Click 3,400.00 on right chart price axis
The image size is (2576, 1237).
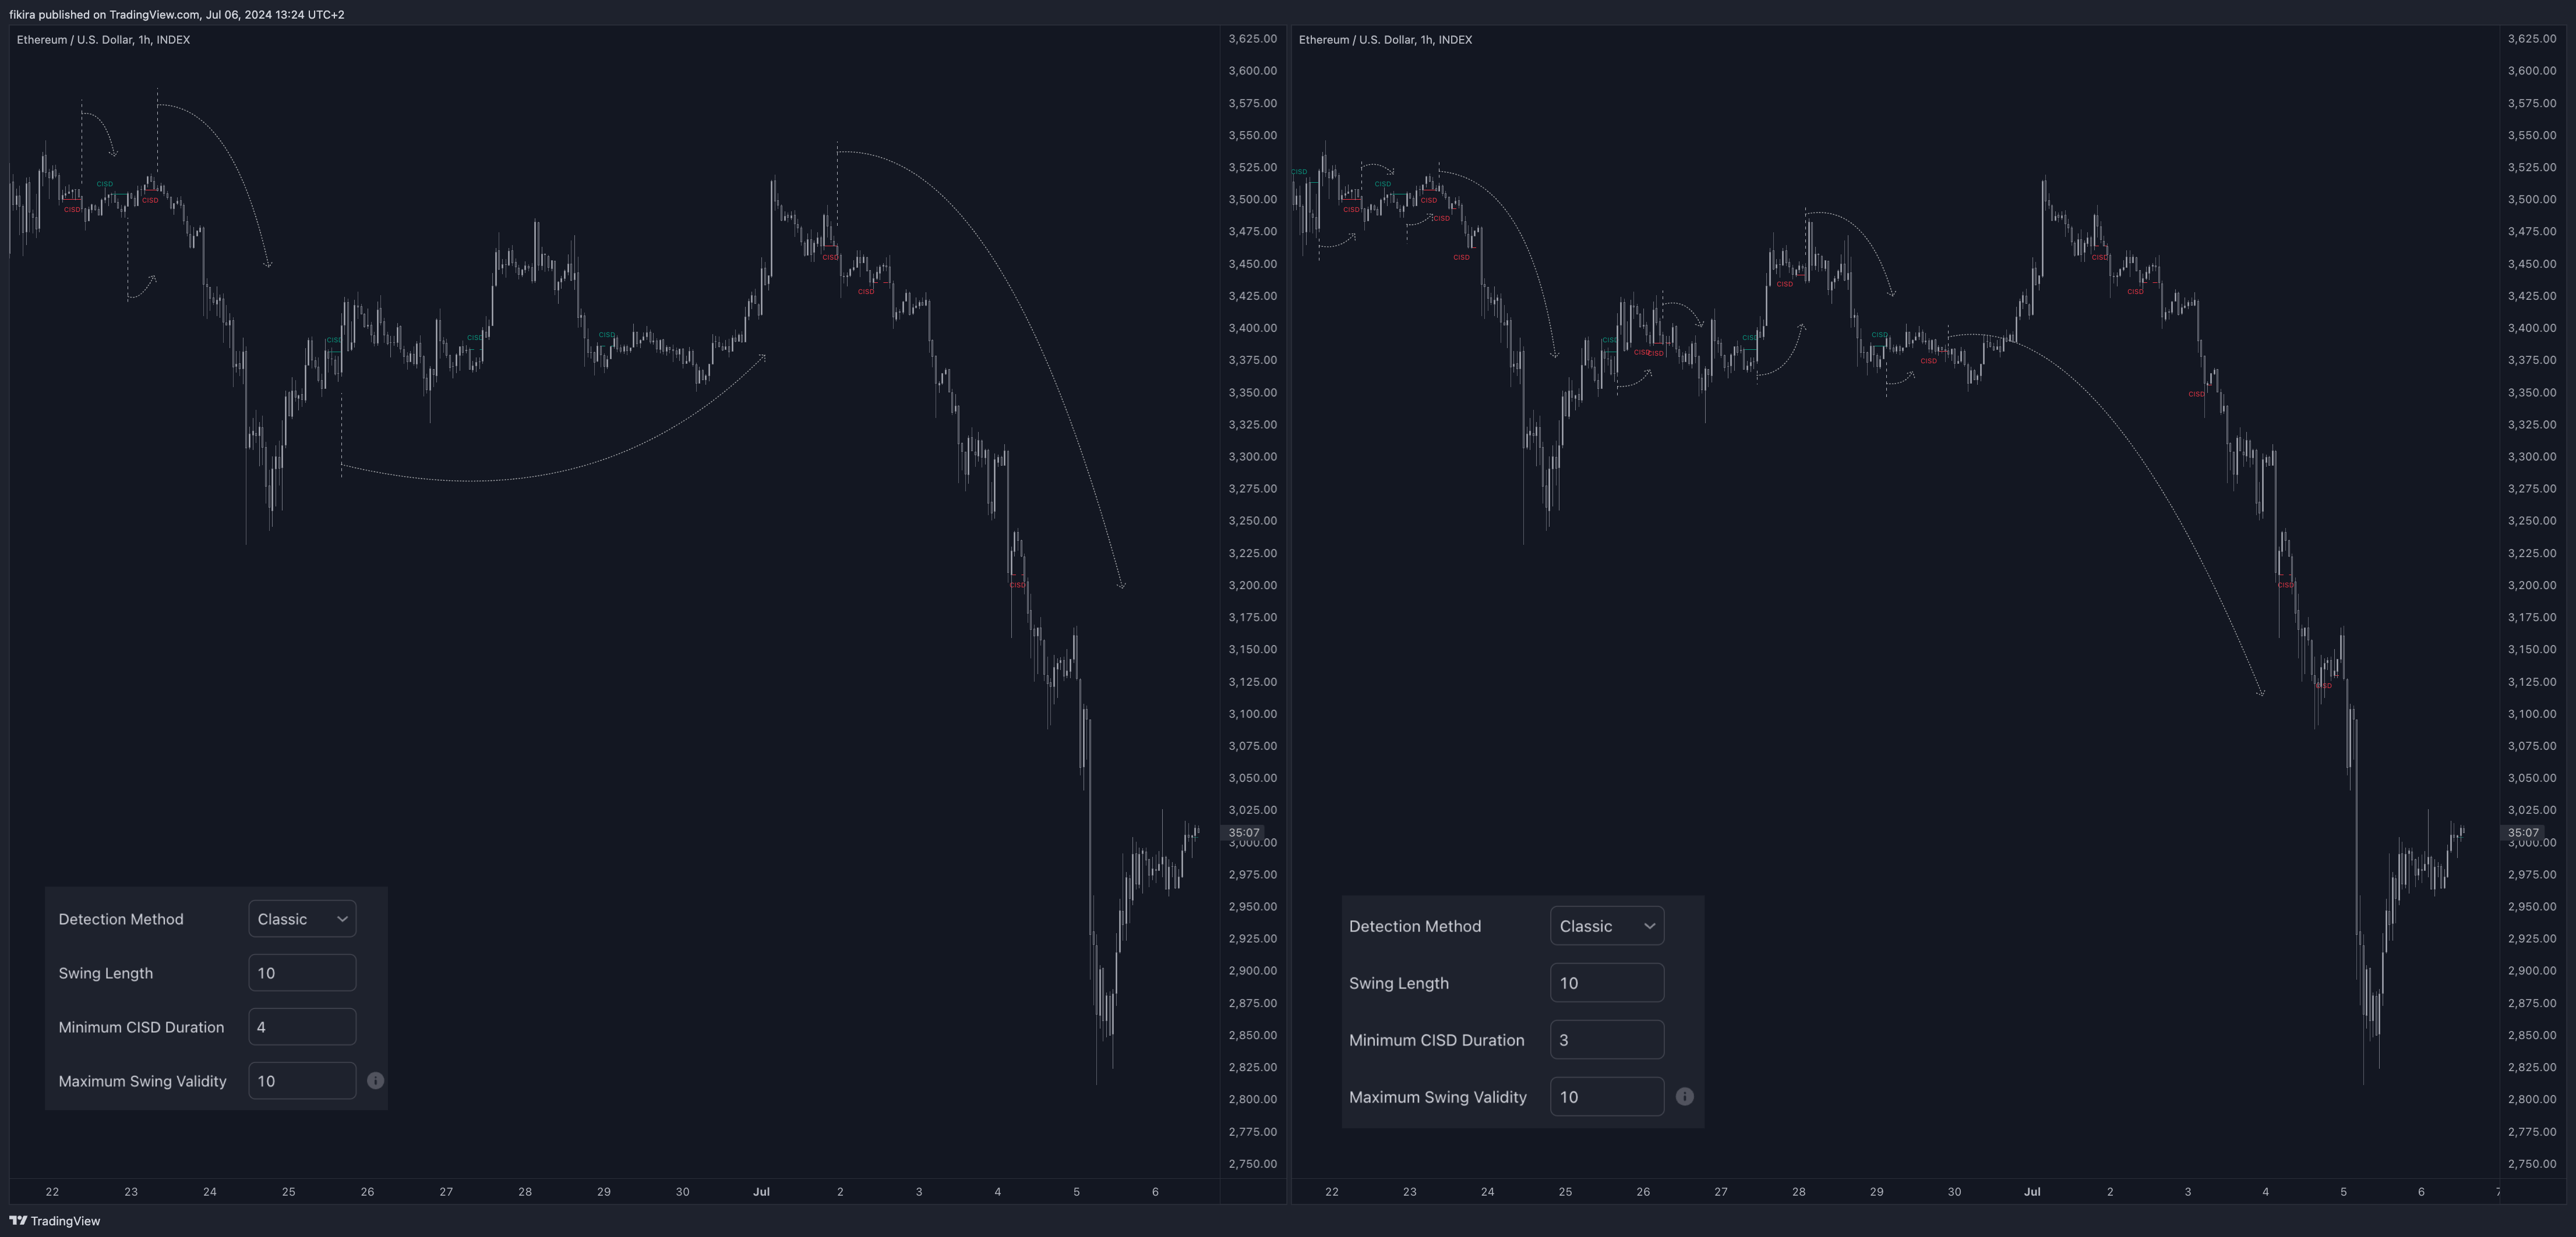2532,328
